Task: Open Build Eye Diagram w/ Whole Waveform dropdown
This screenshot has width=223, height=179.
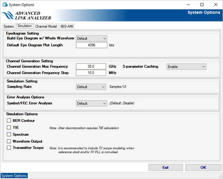Action: [x=91, y=38]
